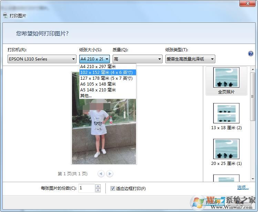The image size is (258, 212).
Task: Click the printer icon in title bar
Action: point(6,15)
